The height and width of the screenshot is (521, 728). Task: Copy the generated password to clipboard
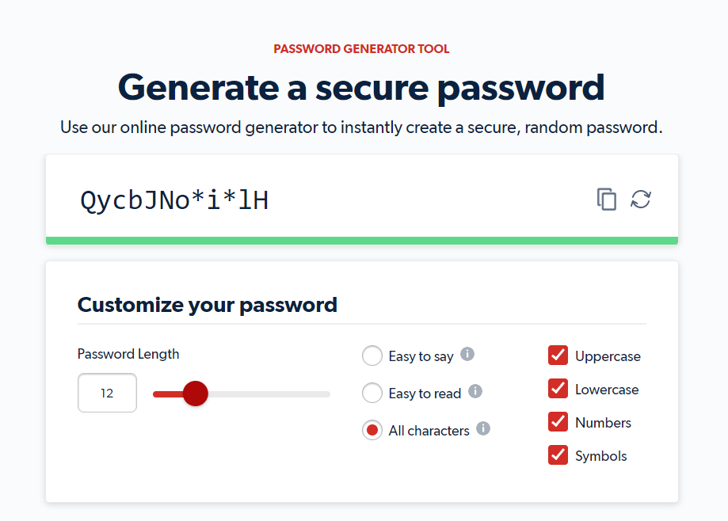tap(606, 200)
